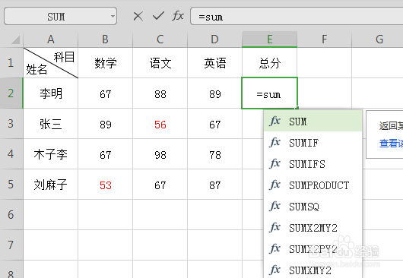Select row 2 header

click(11, 93)
